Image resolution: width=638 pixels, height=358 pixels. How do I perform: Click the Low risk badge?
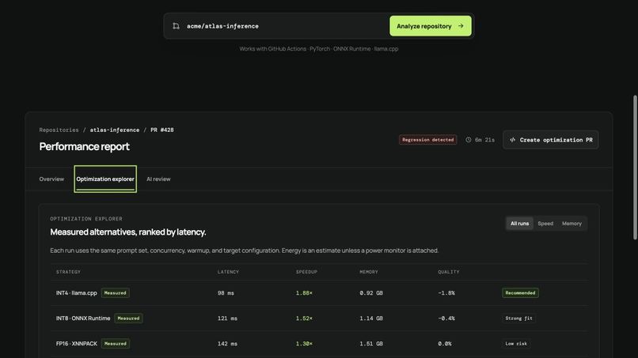pos(516,344)
